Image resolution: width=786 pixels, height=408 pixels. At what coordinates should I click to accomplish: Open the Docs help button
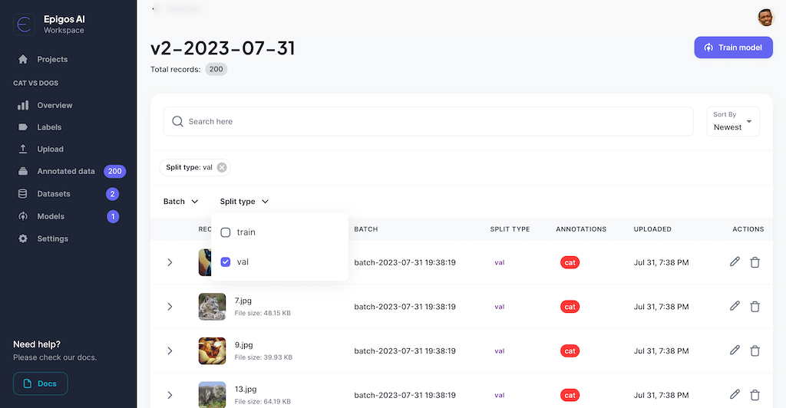[41, 383]
